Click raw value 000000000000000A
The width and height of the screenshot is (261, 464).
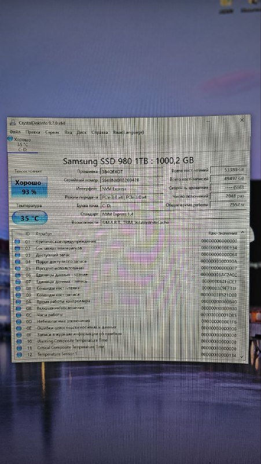[x=219, y=262]
